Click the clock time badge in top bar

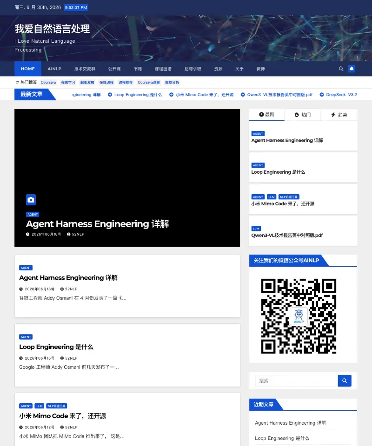76,7
